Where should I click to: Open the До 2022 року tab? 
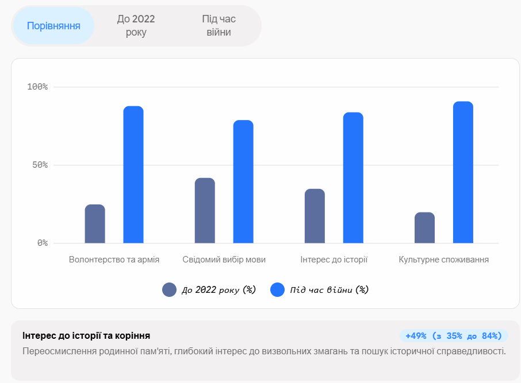[136, 26]
